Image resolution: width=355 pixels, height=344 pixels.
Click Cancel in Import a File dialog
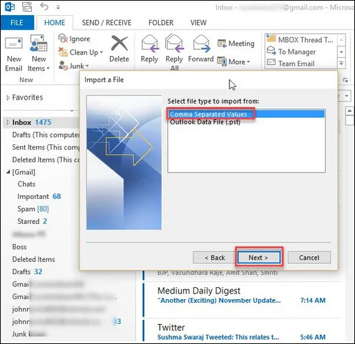tap(309, 258)
